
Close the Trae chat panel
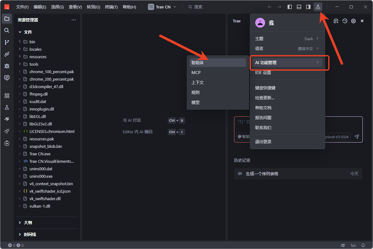362,21
